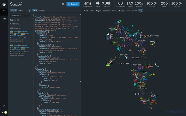Click the 'neutrino mass' map label
This screenshot has width=186, height=116.
pyautogui.click(x=153, y=36)
